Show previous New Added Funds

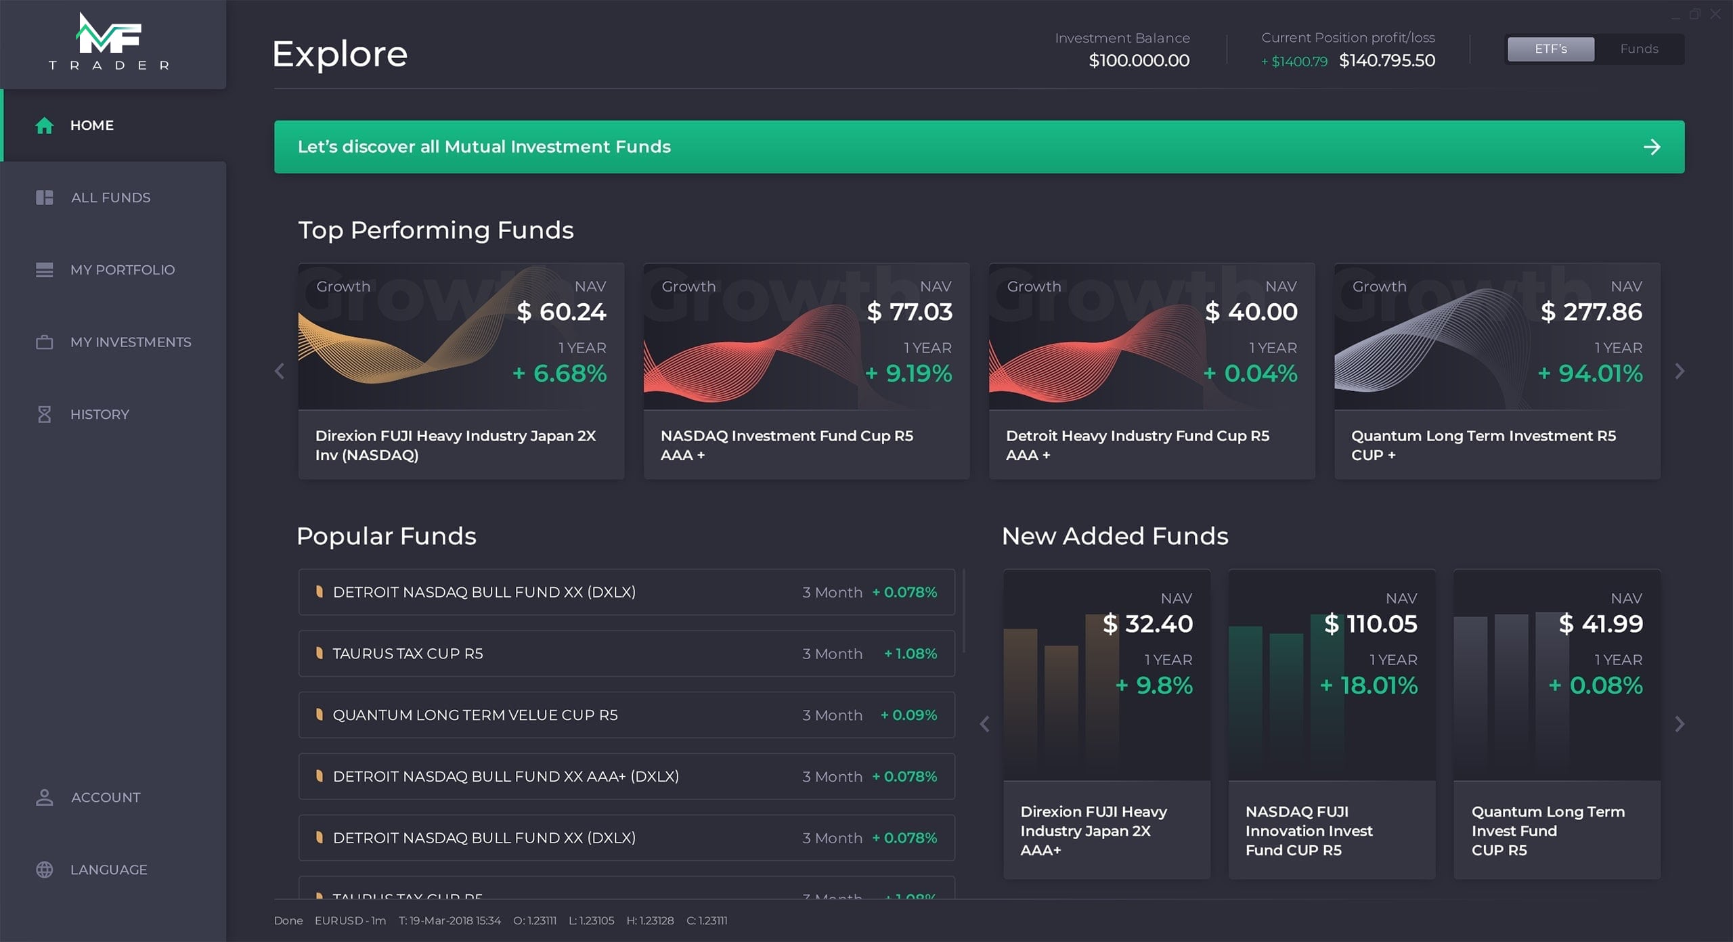tap(984, 724)
